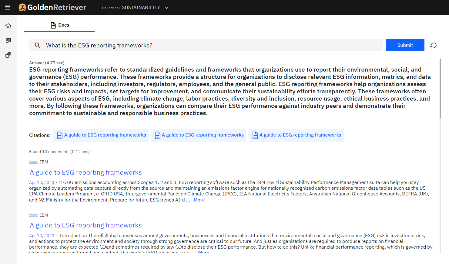Open second result title link
This screenshot has width=449, height=264.
click(x=86, y=225)
